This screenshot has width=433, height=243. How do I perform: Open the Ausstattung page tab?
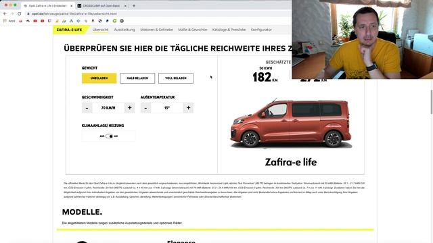click(x=124, y=30)
